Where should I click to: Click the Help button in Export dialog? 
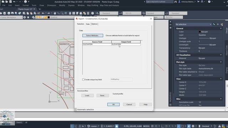(x=146, y=104)
